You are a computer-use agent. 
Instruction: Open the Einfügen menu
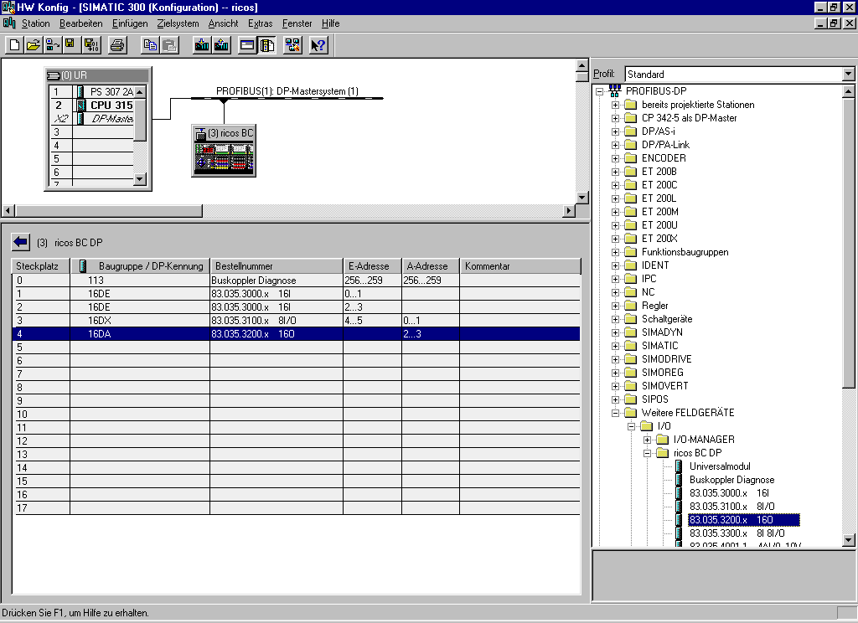coord(130,23)
